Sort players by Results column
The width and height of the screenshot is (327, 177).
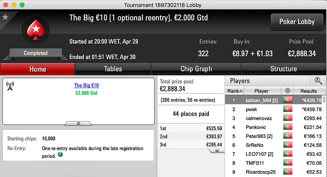[x=308, y=91]
